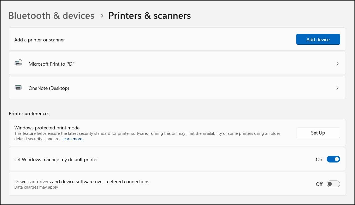Click the Let Windows manage my default printer label

click(x=56, y=160)
